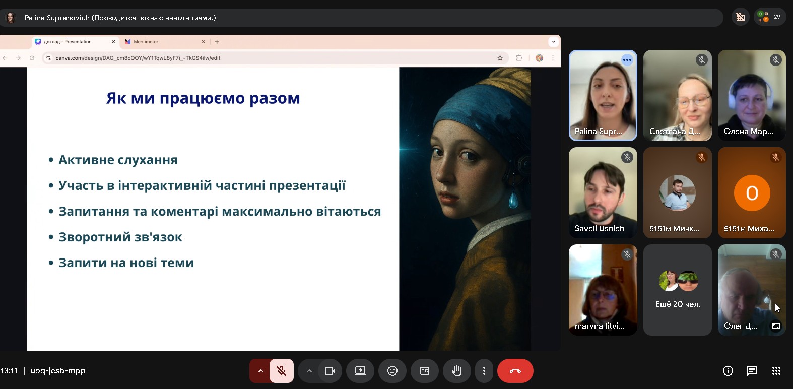
Task: Select the maryna litvi... video tile
Action: [603, 290]
